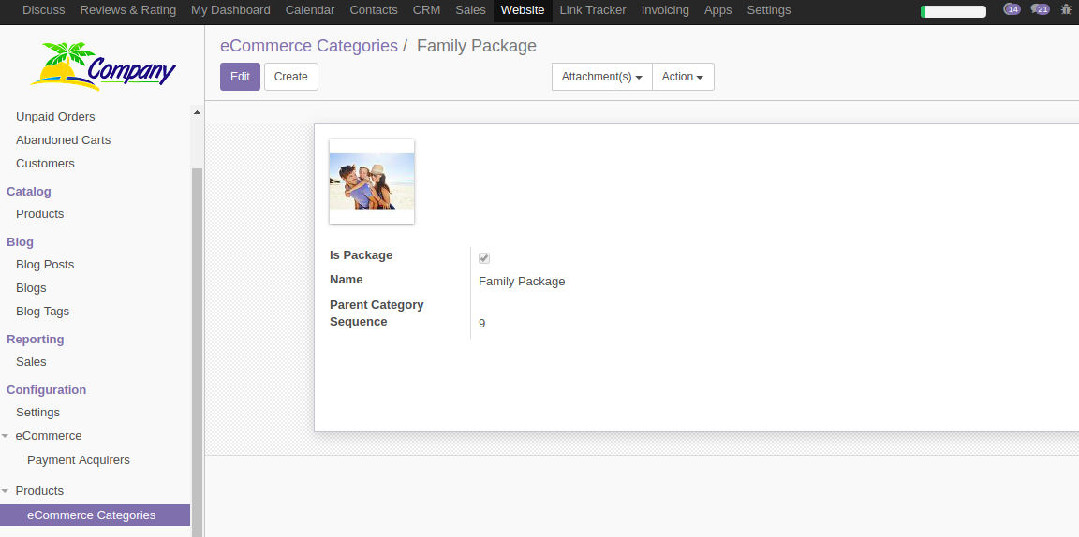Open conversations icon showing 21 messages
This screenshot has height=537, width=1079.
click(x=1040, y=9)
